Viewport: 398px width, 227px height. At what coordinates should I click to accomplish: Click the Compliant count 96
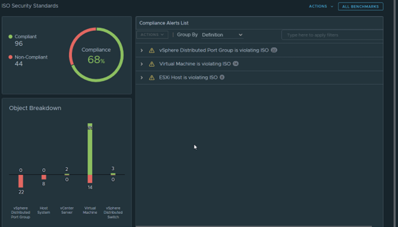(x=19, y=43)
